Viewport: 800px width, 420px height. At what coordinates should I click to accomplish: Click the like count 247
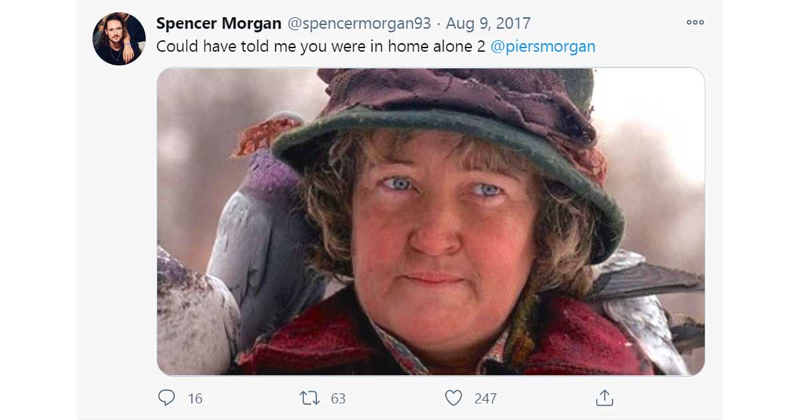tap(485, 399)
